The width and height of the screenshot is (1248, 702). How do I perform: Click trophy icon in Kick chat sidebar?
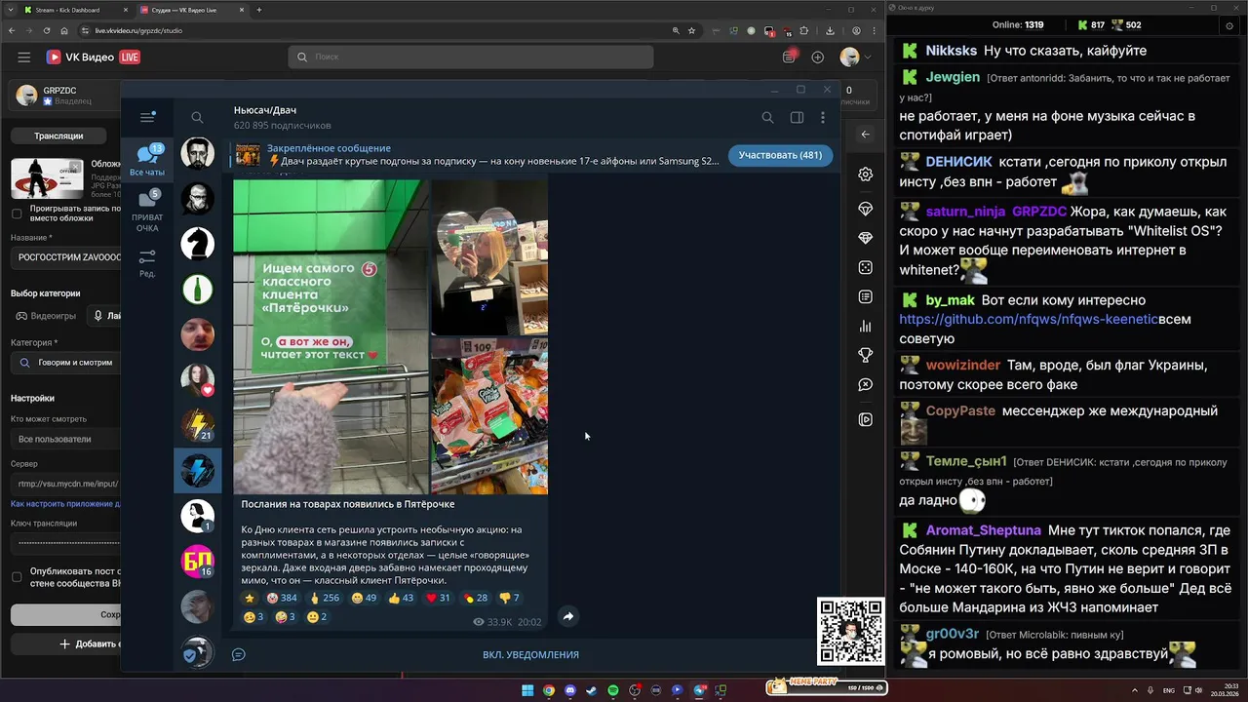[865, 355]
